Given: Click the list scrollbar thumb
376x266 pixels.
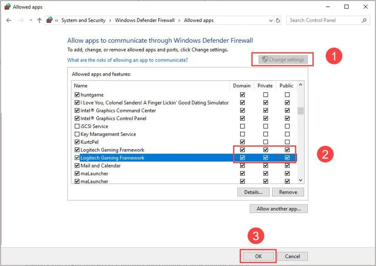Looking at the screenshot, I should tap(300, 111).
